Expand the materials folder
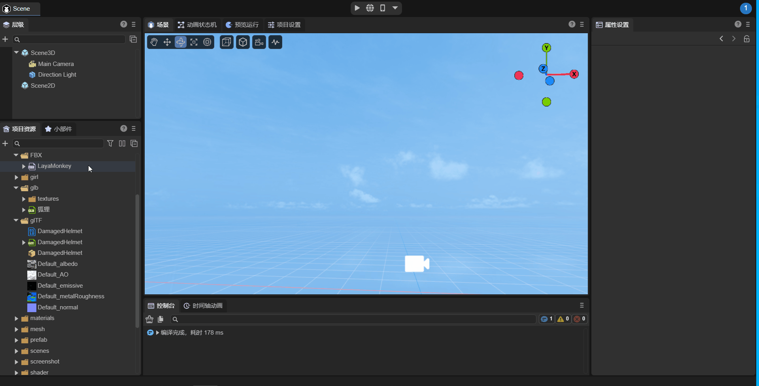Image resolution: width=759 pixels, height=386 pixels. click(16, 318)
